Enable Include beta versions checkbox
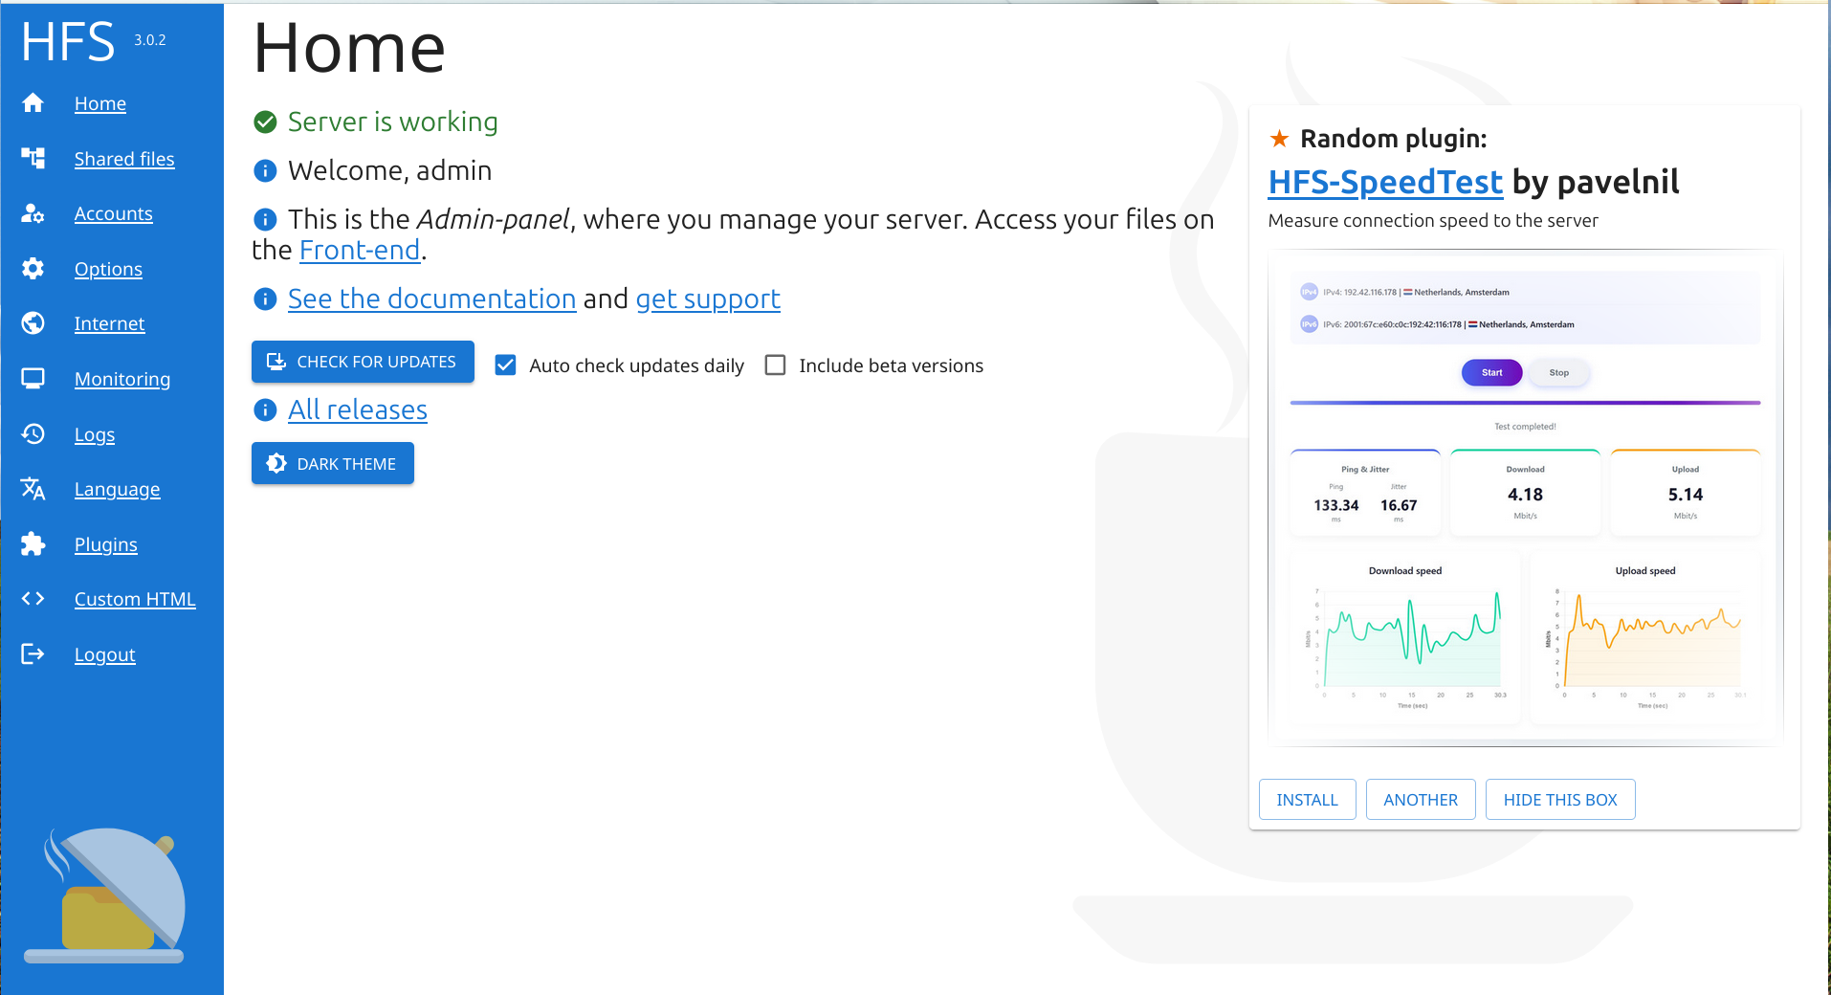The width and height of the screenshot is (1831, 995). coord(776,365)
